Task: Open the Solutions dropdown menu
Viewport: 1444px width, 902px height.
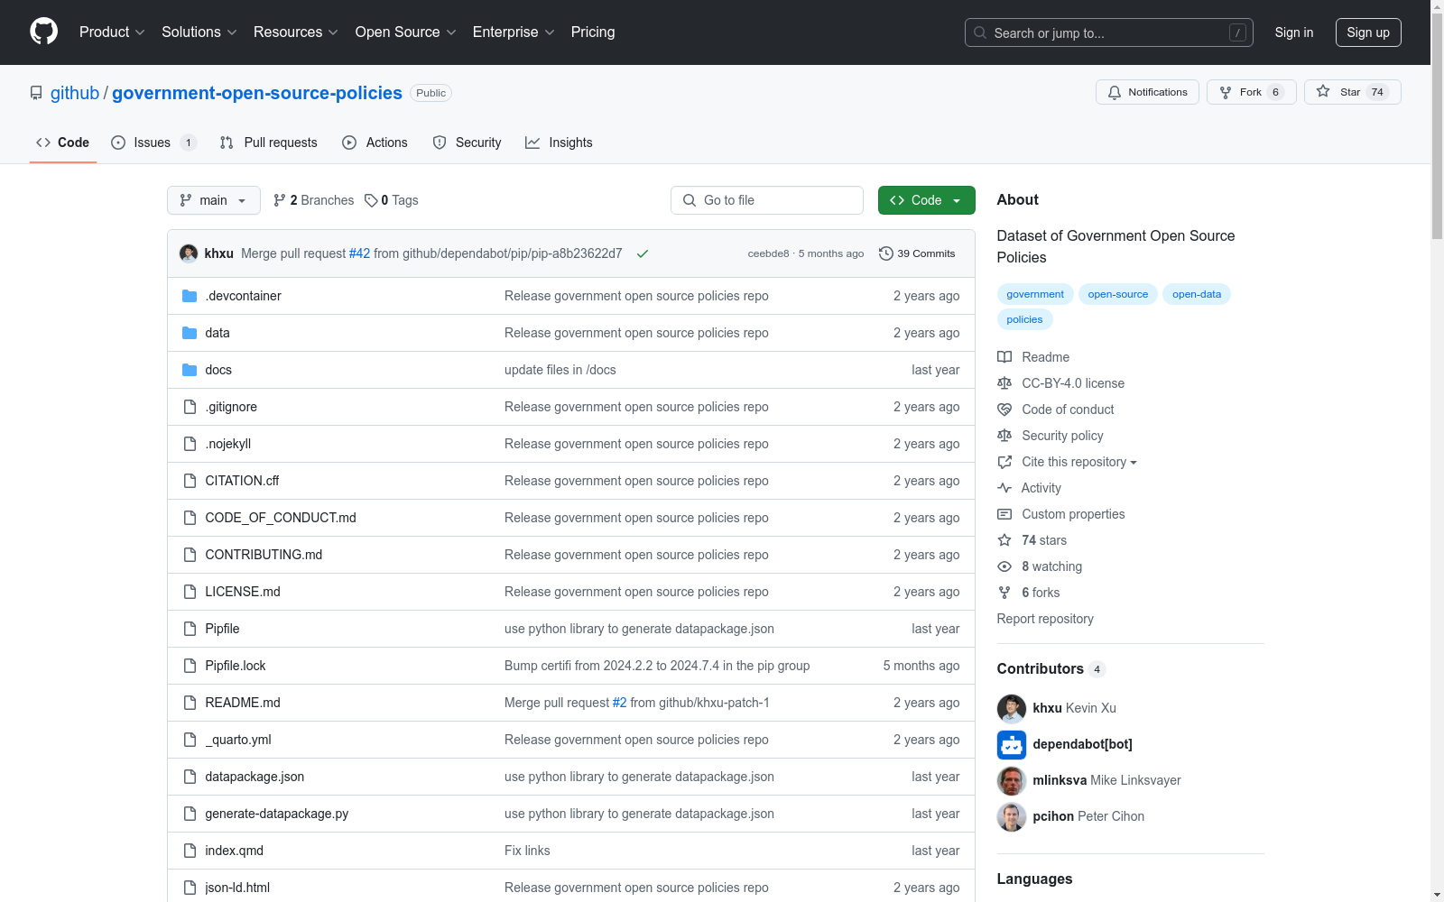Action: tap(199, 32)
